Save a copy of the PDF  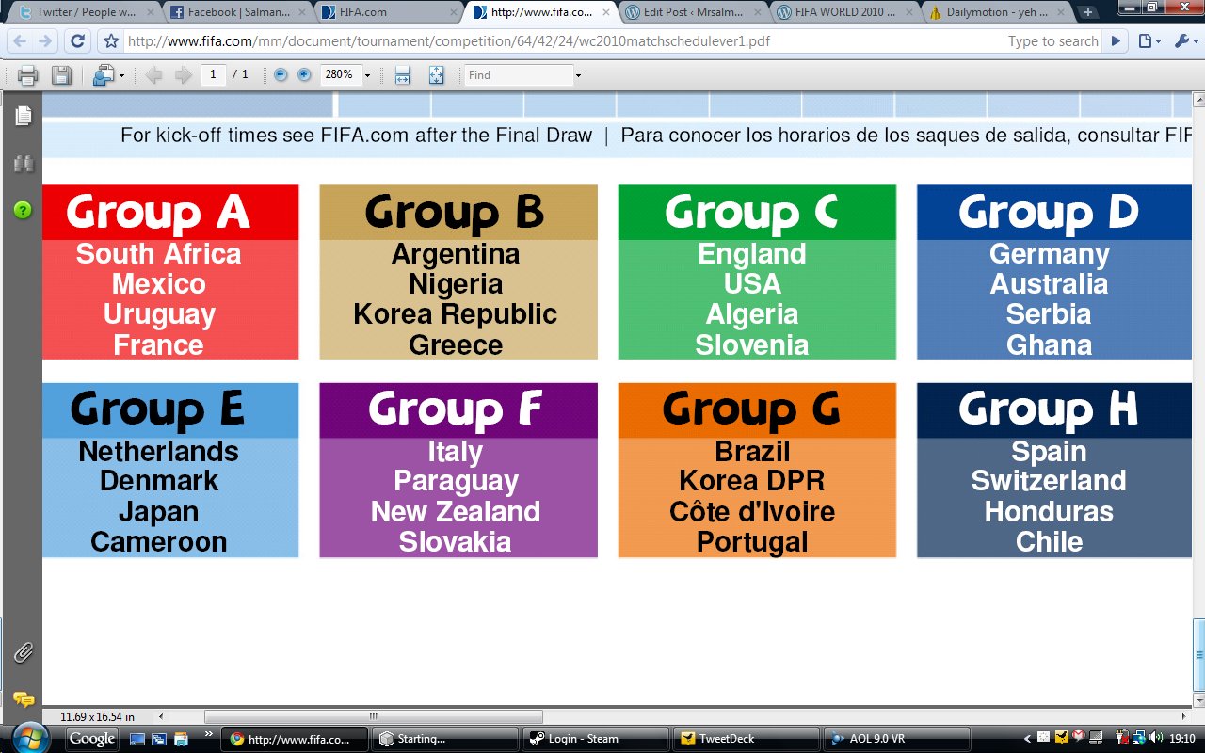62,74
